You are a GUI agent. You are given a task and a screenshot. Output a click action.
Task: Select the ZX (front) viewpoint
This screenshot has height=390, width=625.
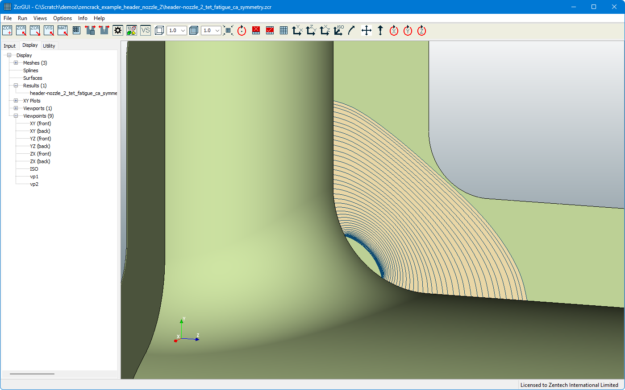(x=41, y=154)
